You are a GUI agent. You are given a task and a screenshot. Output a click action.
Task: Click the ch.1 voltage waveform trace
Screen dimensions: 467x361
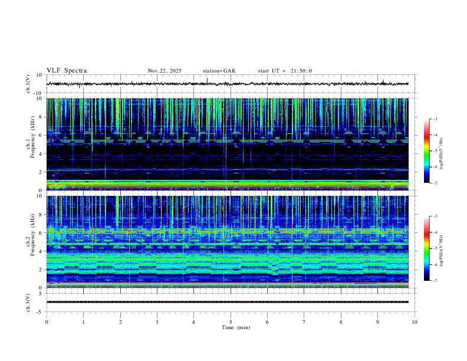click(228, 84)
